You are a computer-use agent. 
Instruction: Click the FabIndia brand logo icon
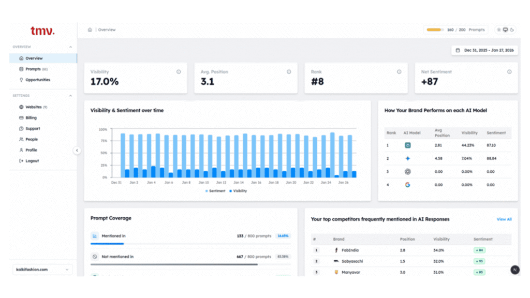click(x=336, y=250)
